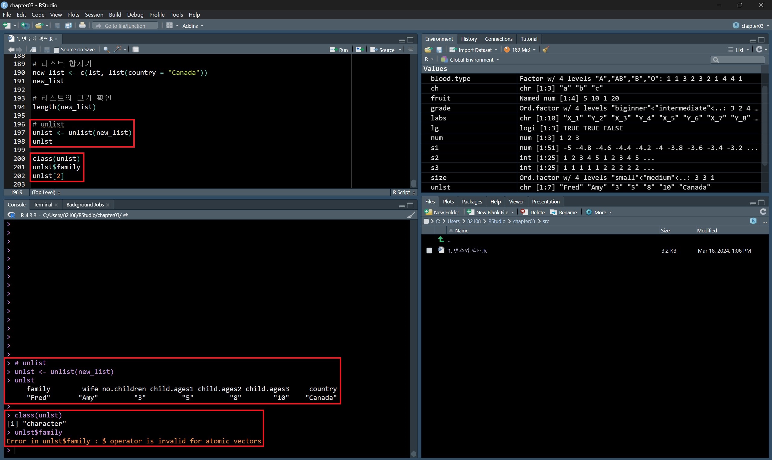Open the magic wand code tools

[x=118, y=50]
